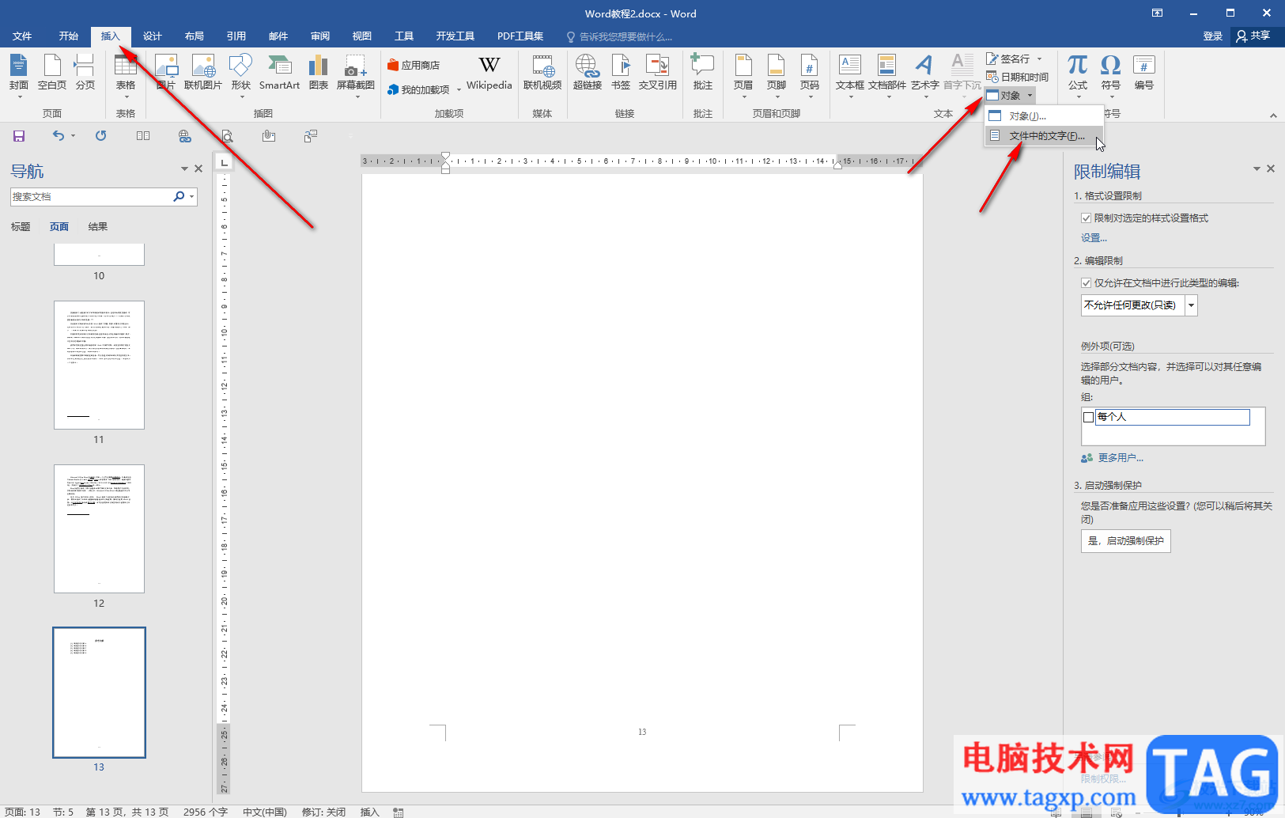Add a comment (批注)
The height and width of the screenshot is (818, 1285).
point(703,73)
